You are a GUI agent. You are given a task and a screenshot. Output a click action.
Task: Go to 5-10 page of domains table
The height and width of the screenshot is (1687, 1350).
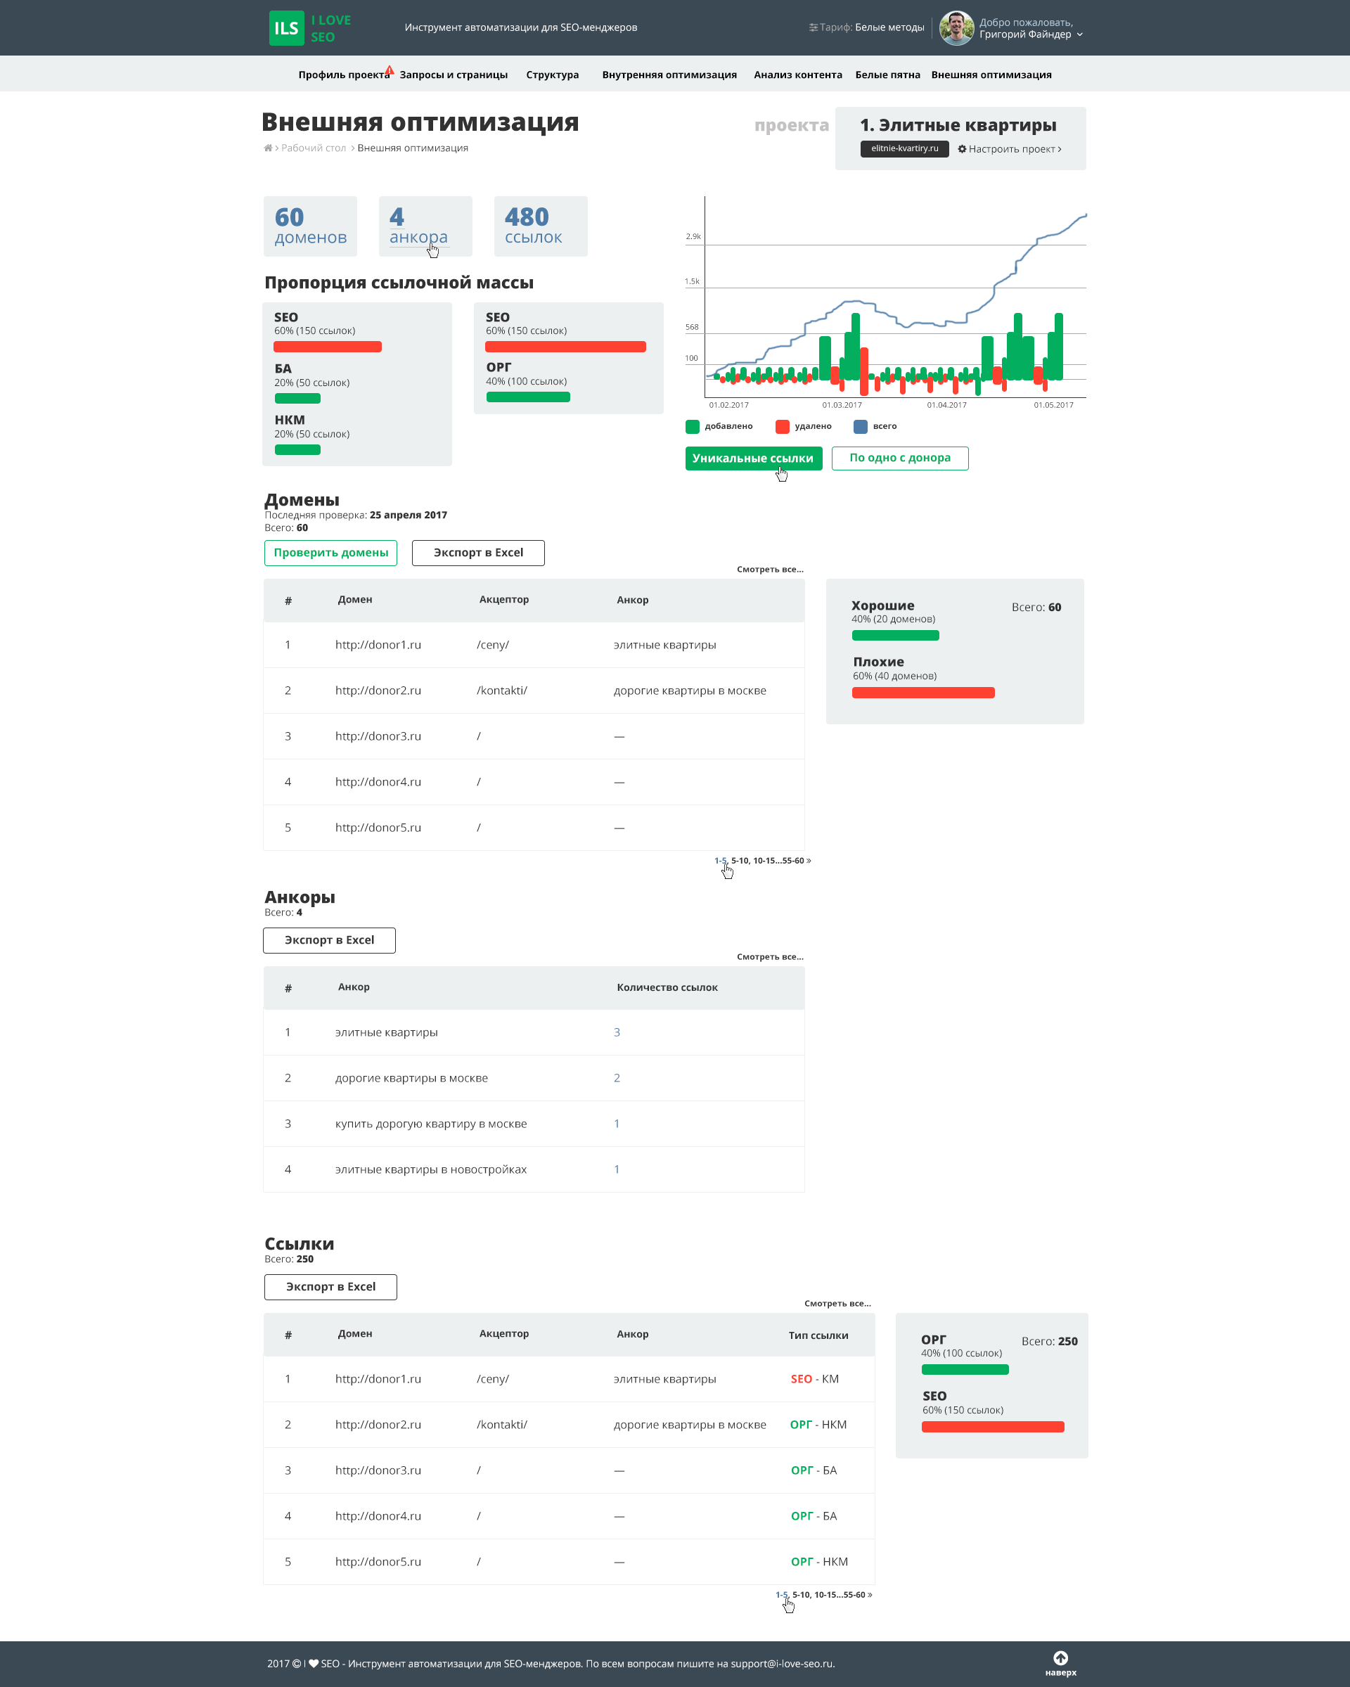pyautogui.click(x=739, y=861)
